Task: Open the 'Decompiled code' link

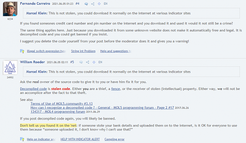Action: click(33, 89)
